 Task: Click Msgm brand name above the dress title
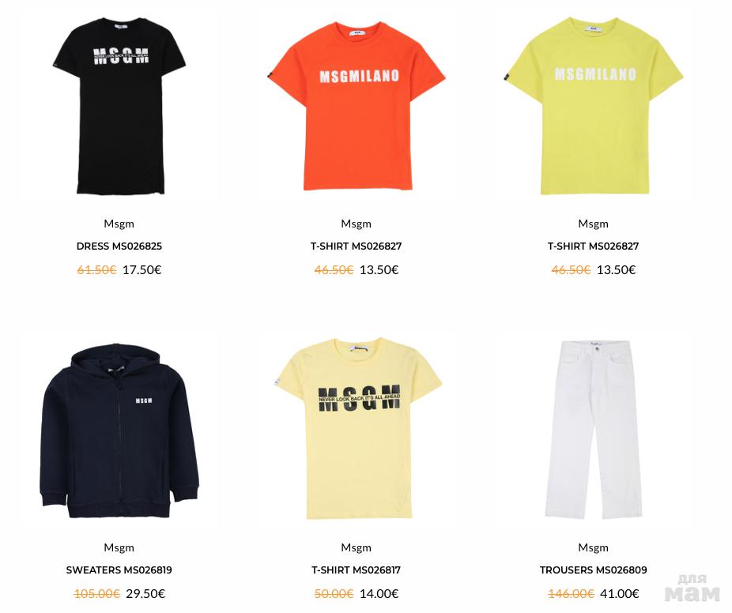click(x=119, y=224)
